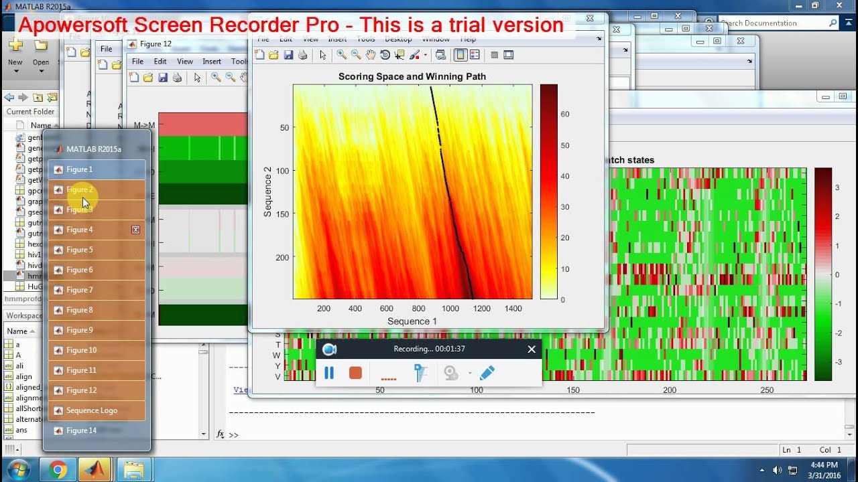Open the Desktop menu in front figure
This screenshot has height=482, width=858.
[x=398, y=39]
